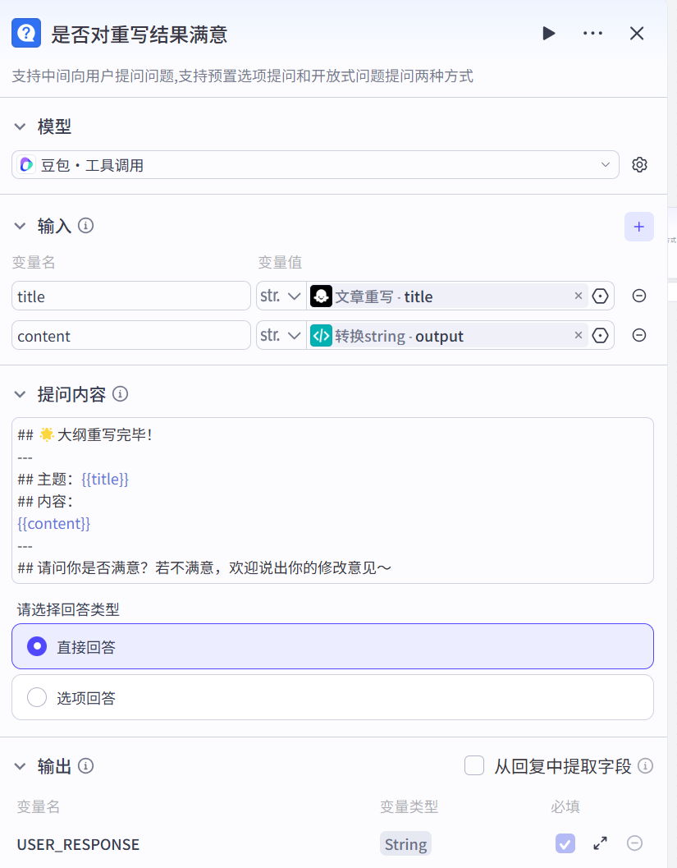This screenshot has height=868, width=677.
Task: Enable 从回复中提取字段 checkbox
Action: (x=474, y=766)
